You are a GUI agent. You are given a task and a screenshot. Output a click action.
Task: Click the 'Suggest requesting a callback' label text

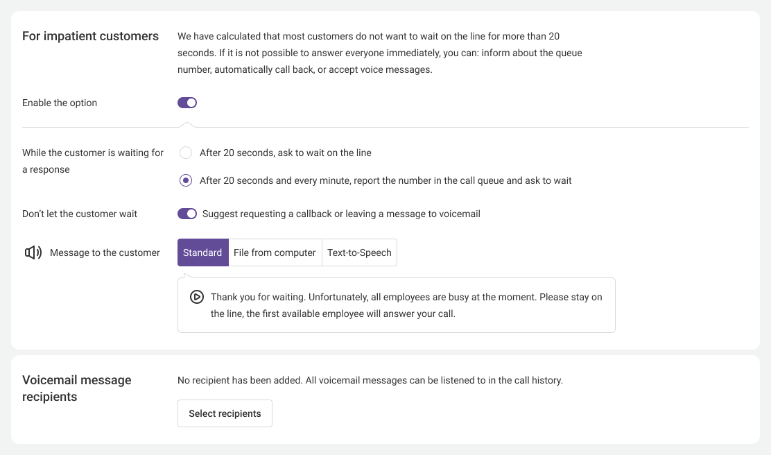point(341,214)
